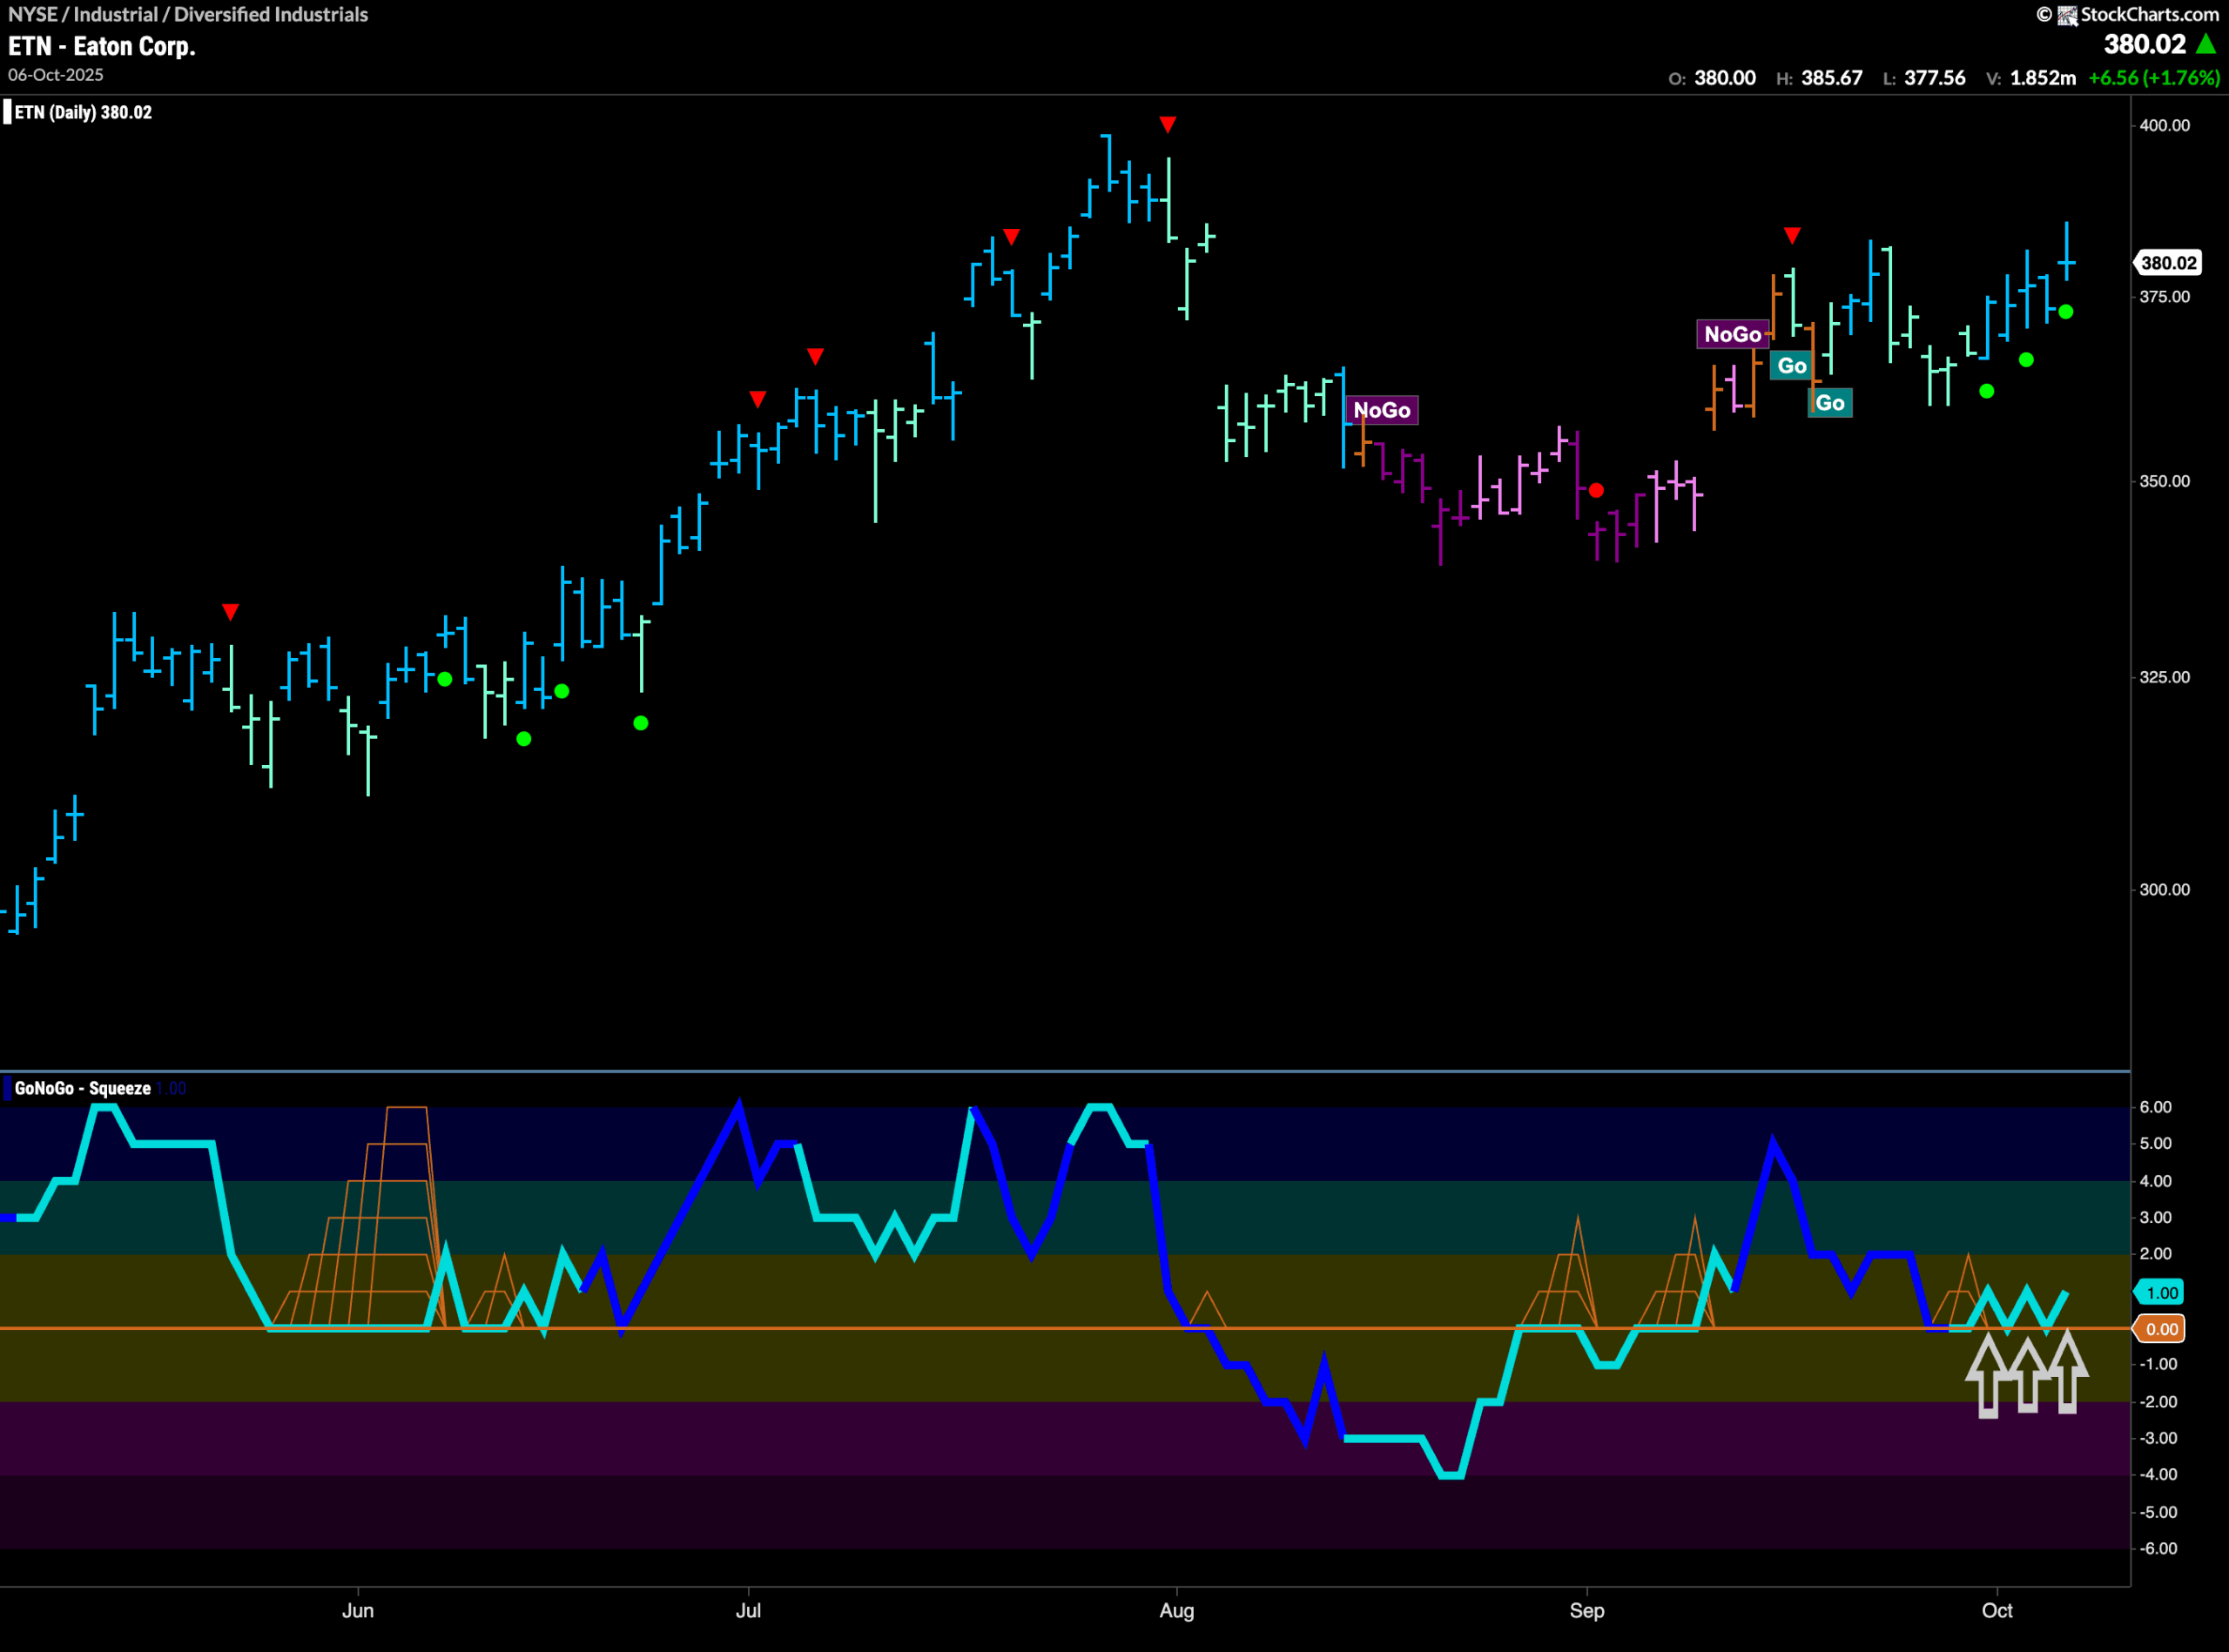The width and height of the screenshot is (2229, 1652).
Task: Toggle the 'Go' signal label near late September
Action: 1791,366
